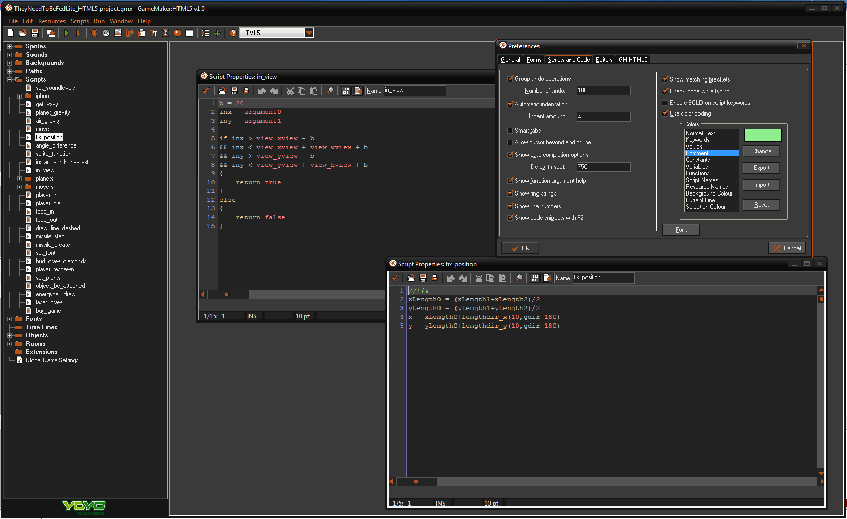The height and width of the screenshot is (519, 847).
Task: Toggle Show line numbers checkbox
Action: (510, 206)
